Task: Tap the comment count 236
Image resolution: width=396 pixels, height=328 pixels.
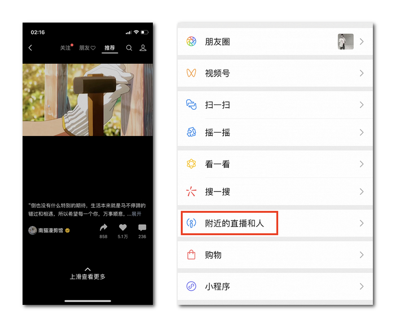Action: pos(142,237)
